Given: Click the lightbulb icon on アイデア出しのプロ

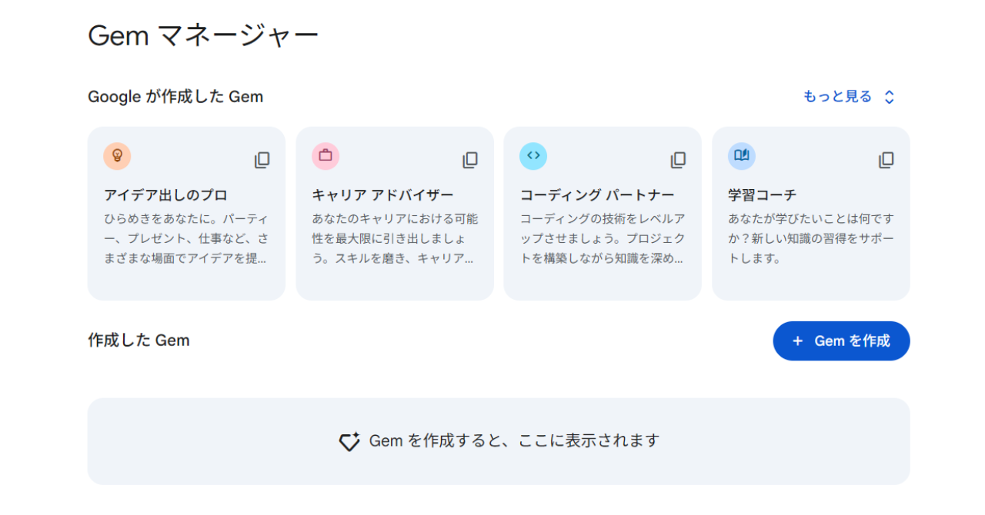Looking at the screenshot, I should point(117,156).
